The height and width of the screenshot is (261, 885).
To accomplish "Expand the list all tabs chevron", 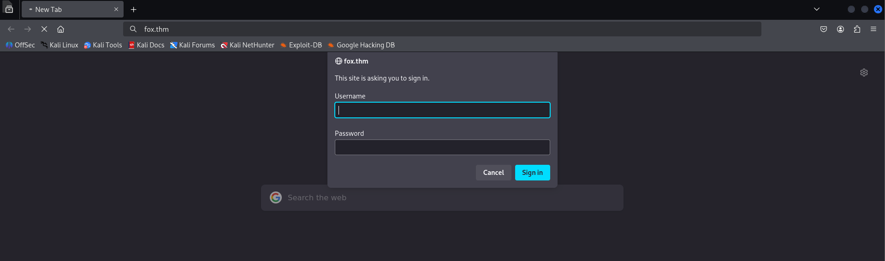I will pyautogui.click(x=816, y=9).
